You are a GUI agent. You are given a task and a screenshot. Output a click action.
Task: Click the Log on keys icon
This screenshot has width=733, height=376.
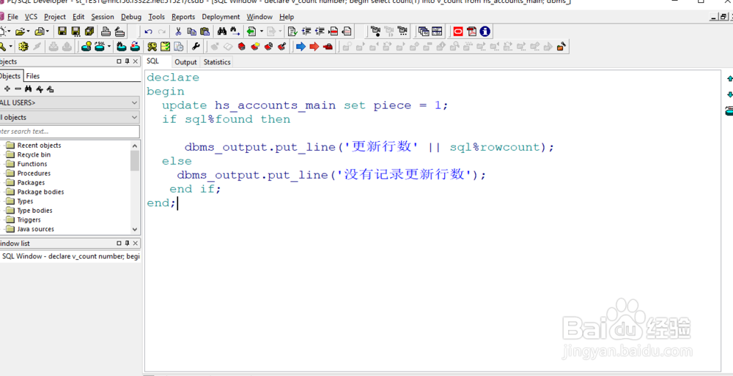click(152, 46)
